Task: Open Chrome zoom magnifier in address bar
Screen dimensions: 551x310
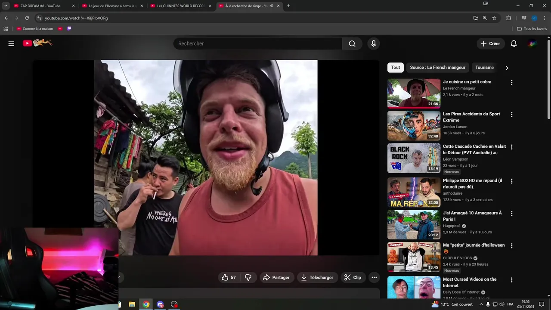Action: (485, 18)
